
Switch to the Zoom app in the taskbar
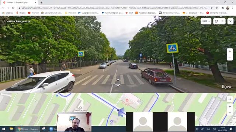coord(53,129)
